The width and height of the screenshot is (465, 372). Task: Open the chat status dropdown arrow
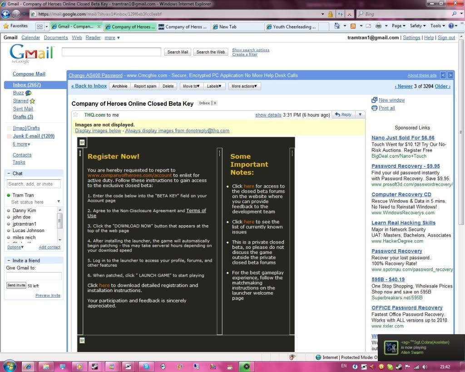tap(59, 201)
